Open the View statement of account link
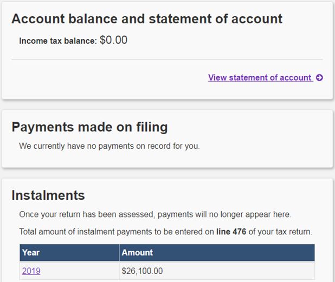Viewport: 335px width, 282px height. pyautogui.click(x=259, y=77)
